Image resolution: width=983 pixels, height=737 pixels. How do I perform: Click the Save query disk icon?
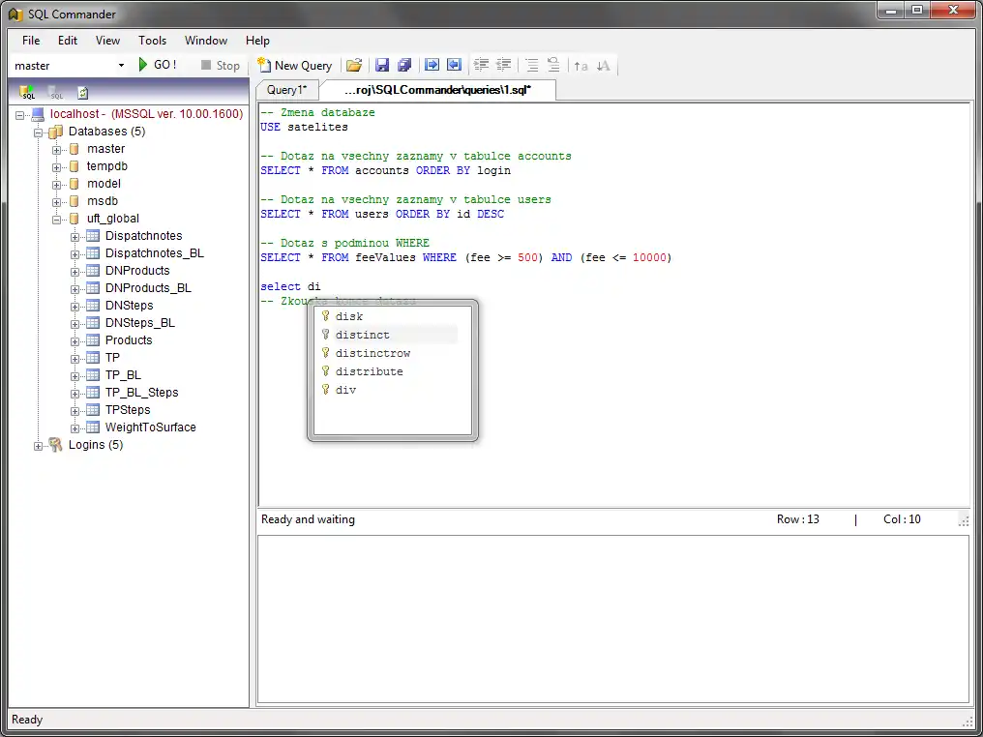click(x=382, y=65)
